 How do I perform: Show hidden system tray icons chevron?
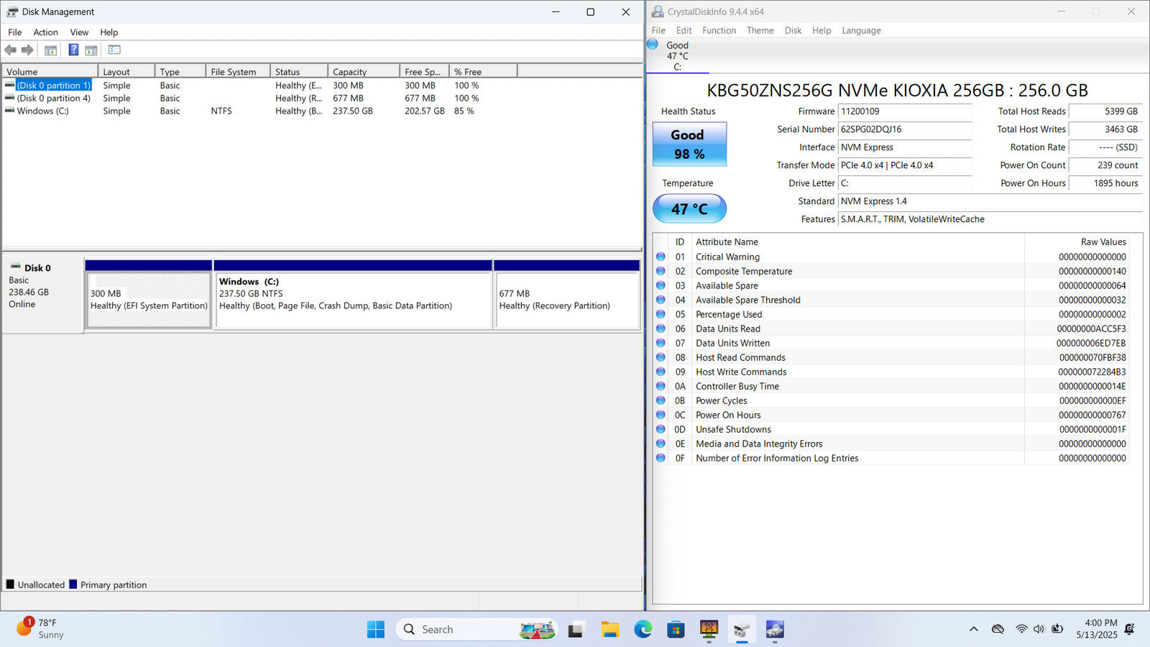click(x=973, y=630)
